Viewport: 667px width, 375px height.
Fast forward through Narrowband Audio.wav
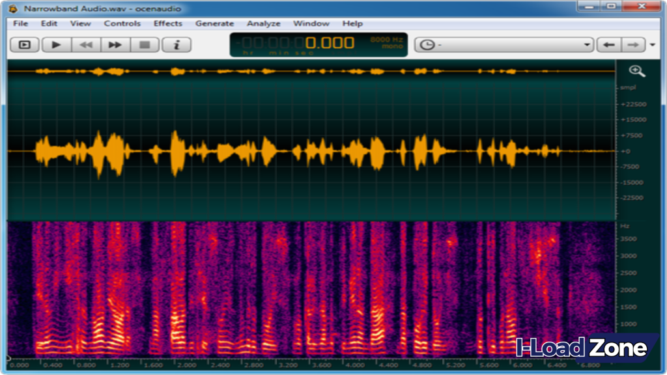click(x=115, y=44)
